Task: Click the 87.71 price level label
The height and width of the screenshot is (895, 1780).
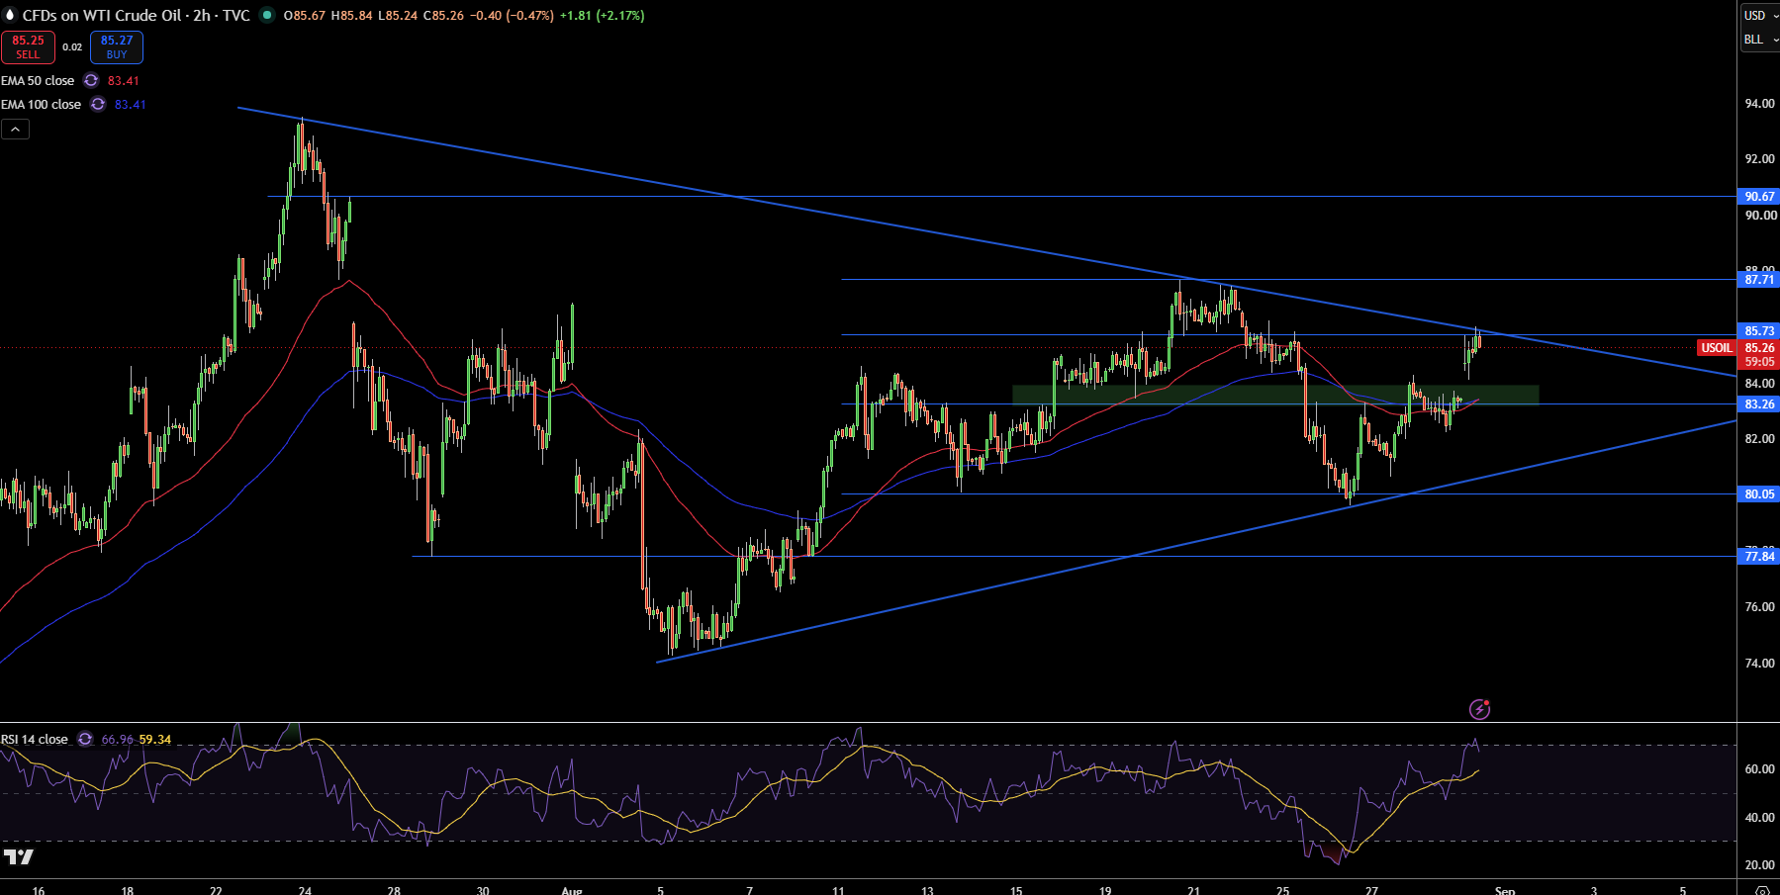Action: (1759, 280)
